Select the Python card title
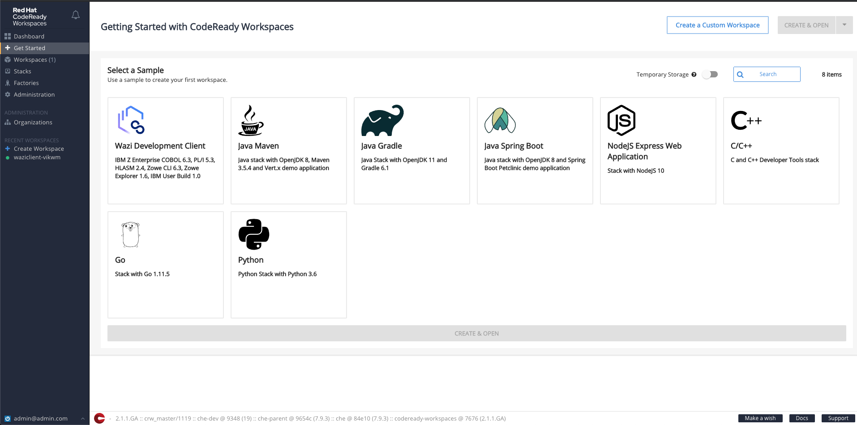The width and height of the screenshot is (857, 425). [251, 260]
